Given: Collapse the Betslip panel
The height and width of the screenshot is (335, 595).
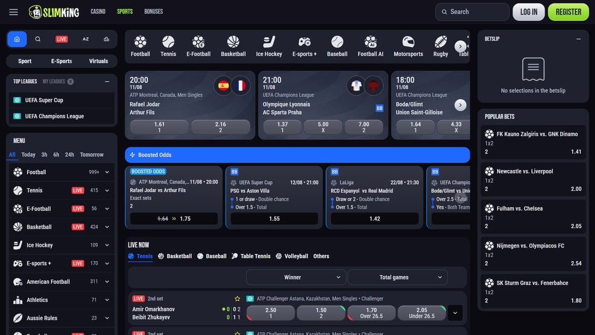Looking at the screenshot, I should tap(579, 39).
